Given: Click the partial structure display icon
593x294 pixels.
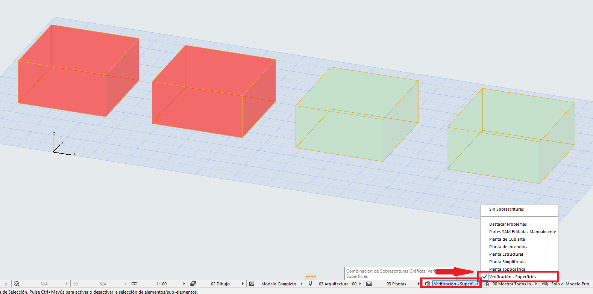Looking at the screenshot, I should (x=252, y=284).
